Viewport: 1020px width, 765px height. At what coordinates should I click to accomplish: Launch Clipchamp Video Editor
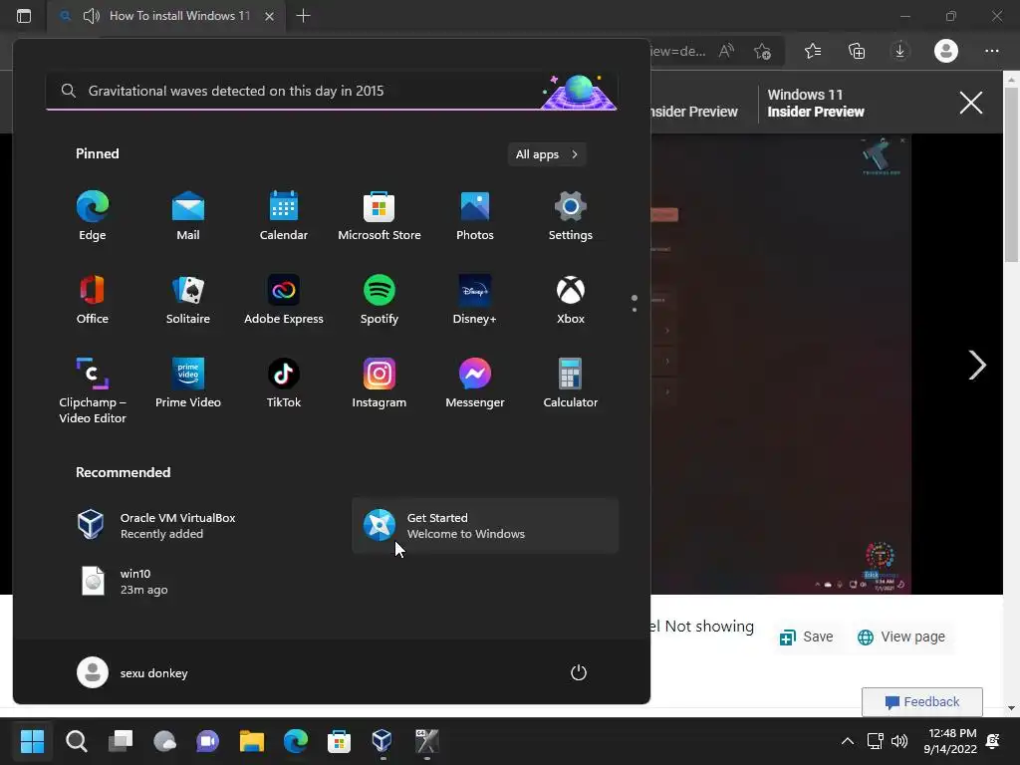pos(93,390)
